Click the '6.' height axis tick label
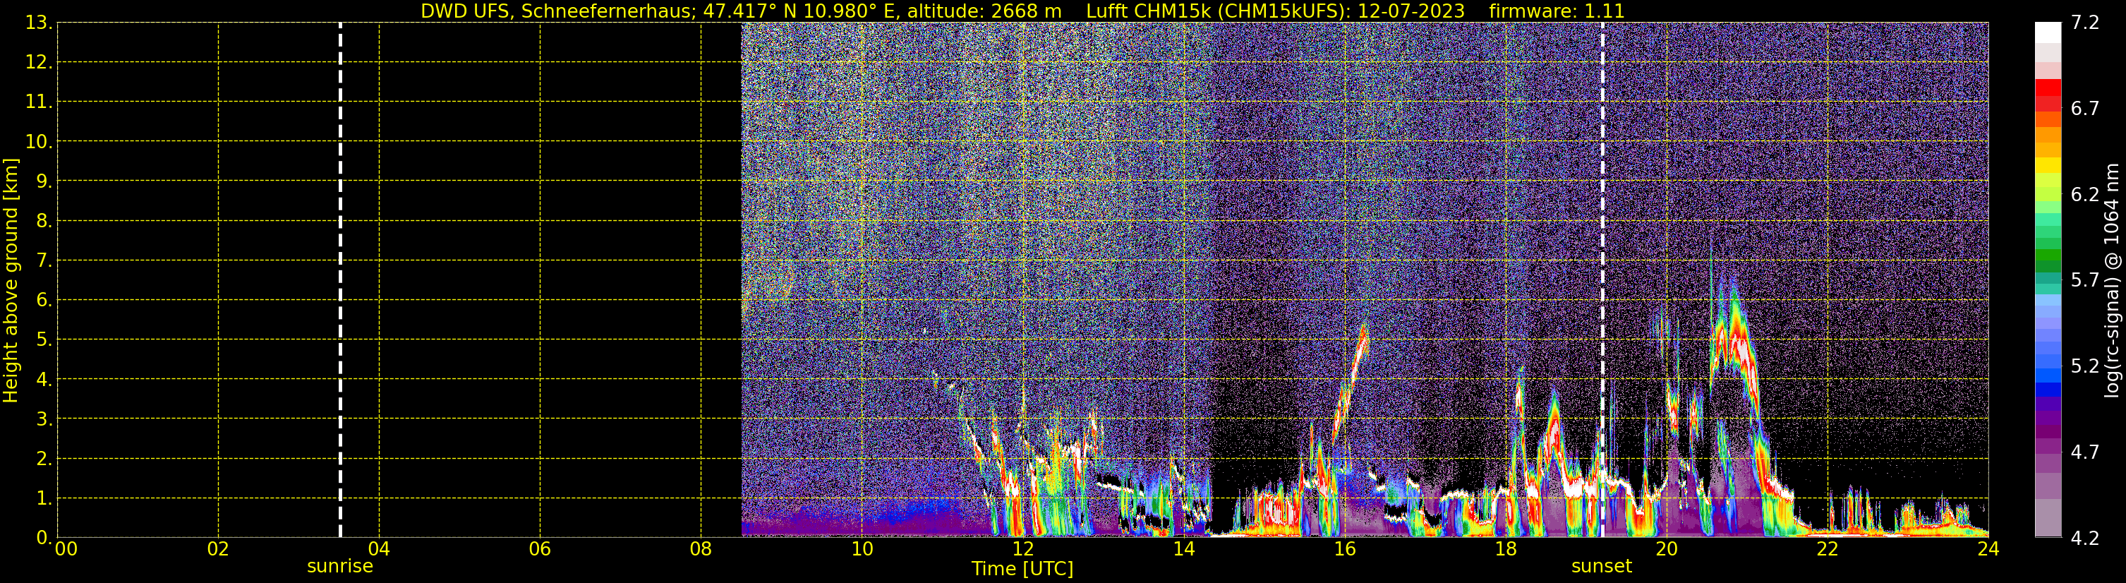Viewport: 2126px width, 583px height. tap(44, 301)
